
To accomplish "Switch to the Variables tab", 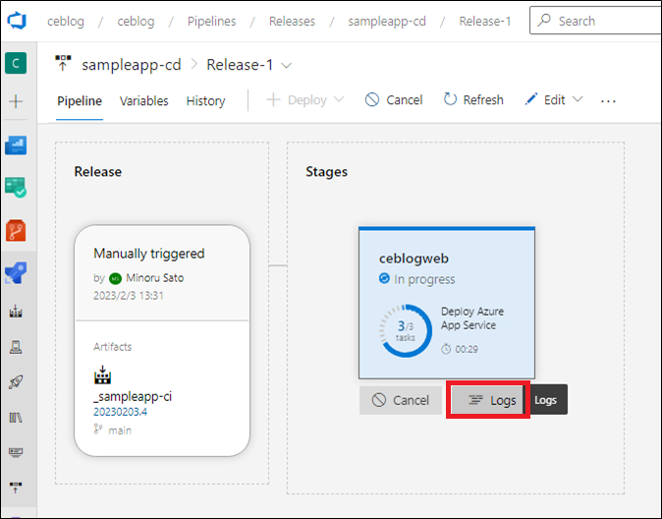I will coord(144,101).
